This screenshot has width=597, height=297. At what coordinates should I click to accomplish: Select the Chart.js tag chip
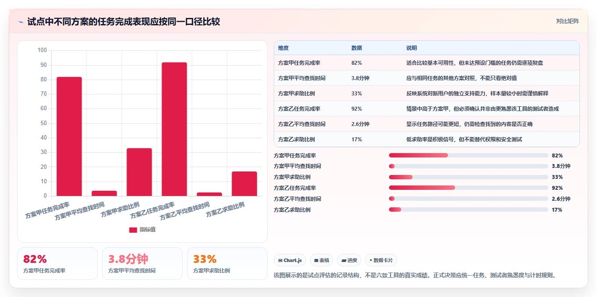coord(290,260)
